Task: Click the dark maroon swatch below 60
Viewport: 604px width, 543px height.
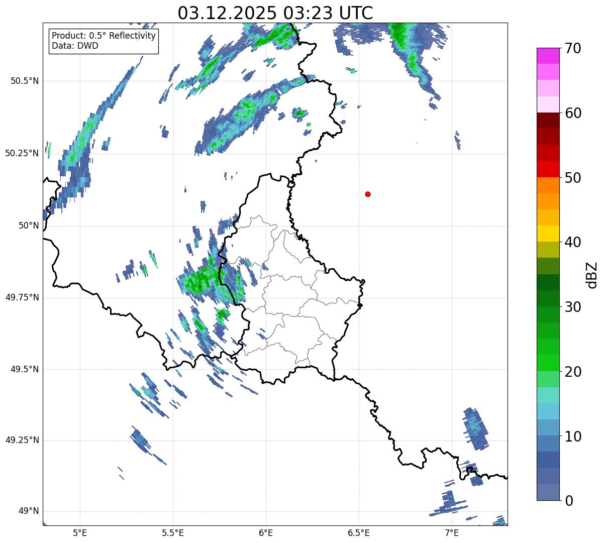Action: click(548, 121)
